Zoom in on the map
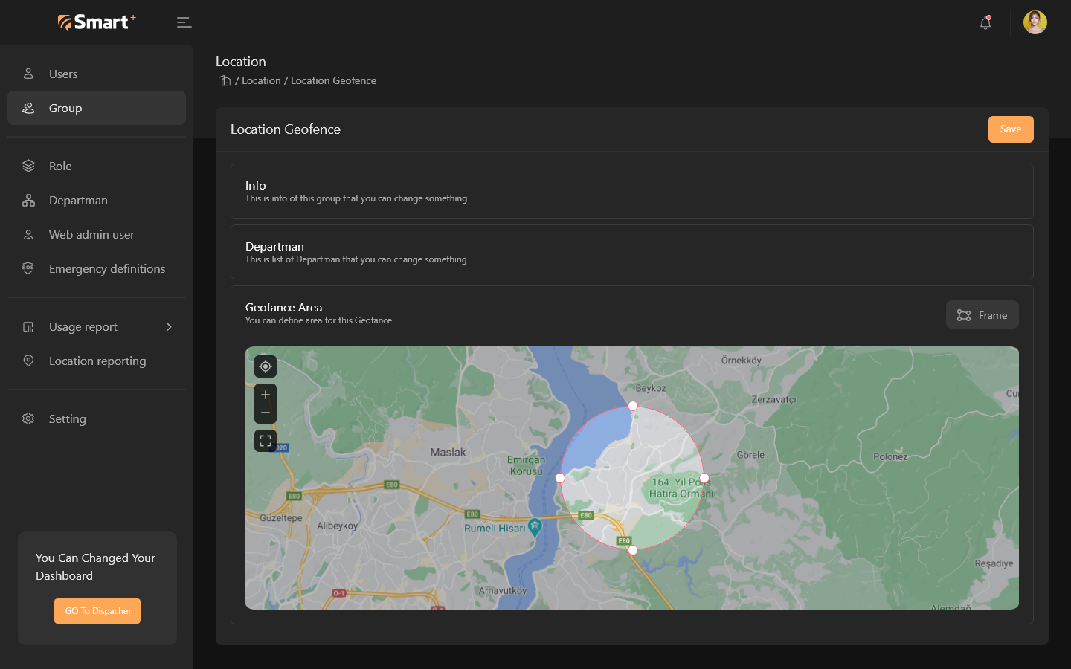The width and height of the screenshot is (1071, 669). click(266, 395)
